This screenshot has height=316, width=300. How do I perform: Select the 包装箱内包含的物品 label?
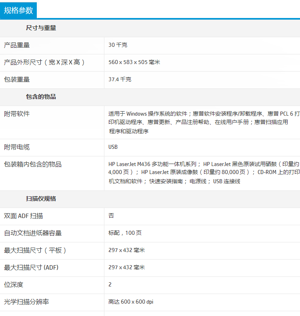pyautogui.click(x=33, y=164)
